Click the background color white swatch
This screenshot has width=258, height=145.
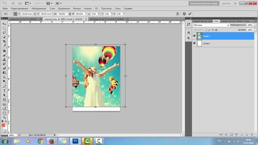point(6,127)
